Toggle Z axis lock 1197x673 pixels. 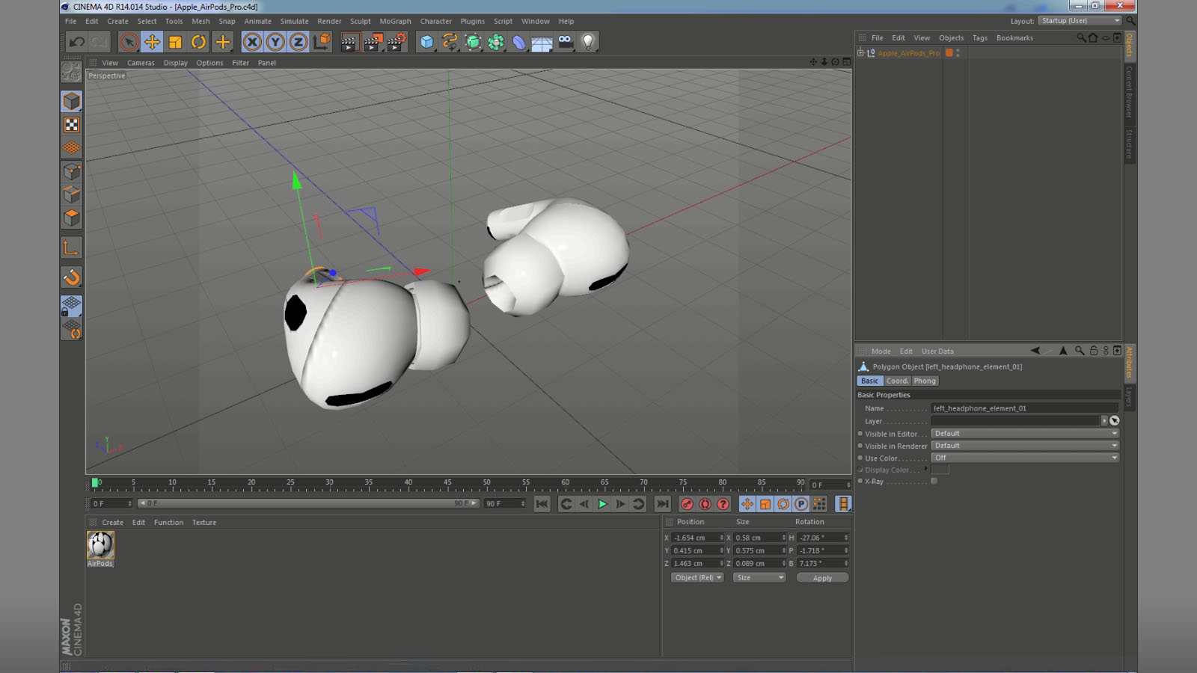298,42
